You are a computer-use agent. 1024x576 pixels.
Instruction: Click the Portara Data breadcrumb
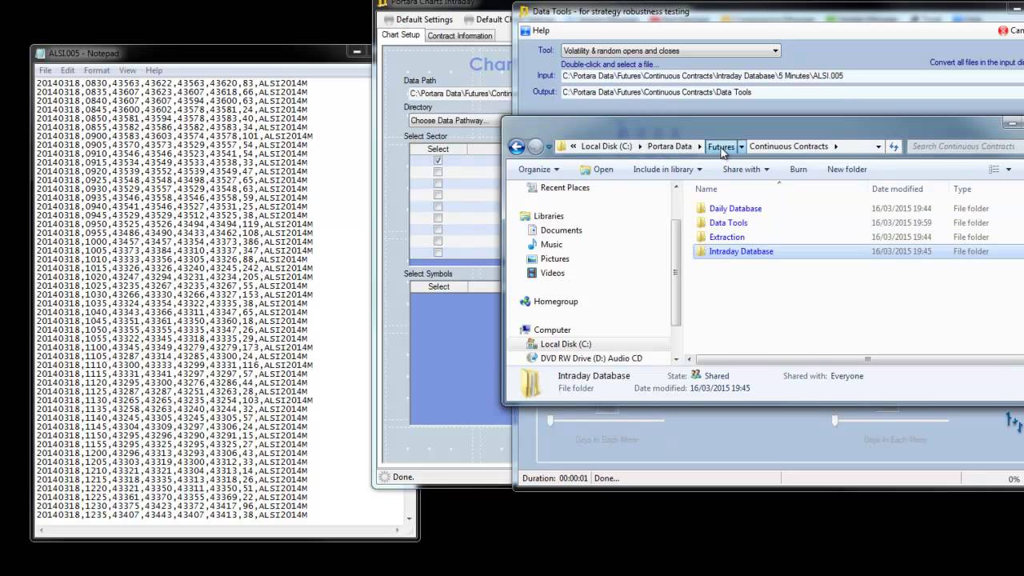click(670, 146)
